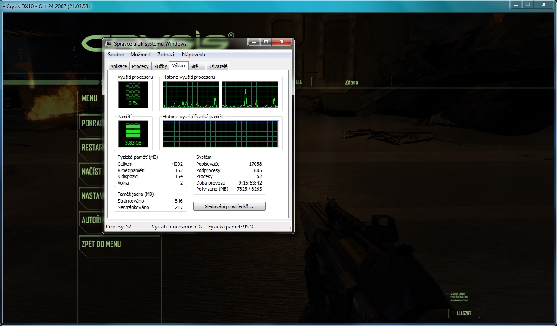Switch to the Aplikace tab
Screen dimensions: 557x326
coord(119,66)
